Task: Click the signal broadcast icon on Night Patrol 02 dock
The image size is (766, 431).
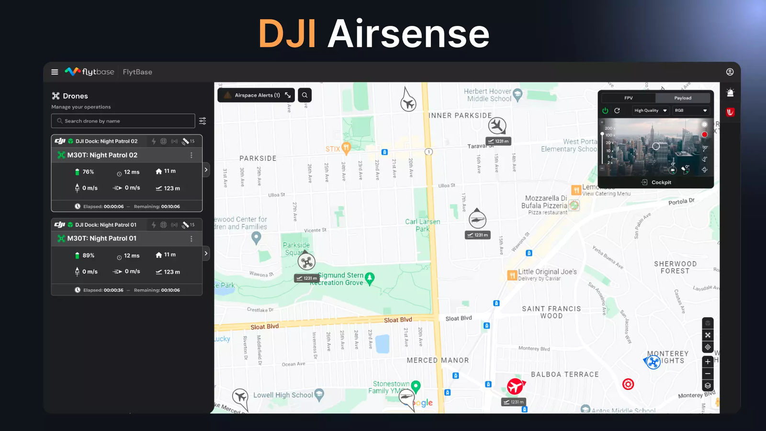Action: [x=174, y=141]
